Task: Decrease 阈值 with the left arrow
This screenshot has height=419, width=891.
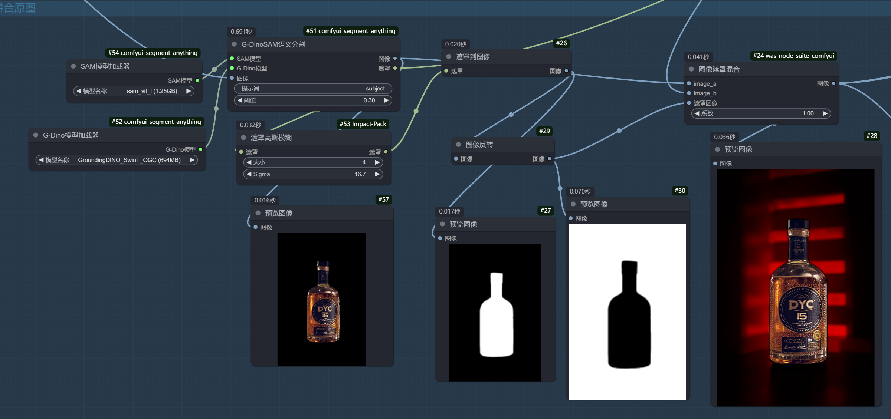Action: [x=240, y=100]
